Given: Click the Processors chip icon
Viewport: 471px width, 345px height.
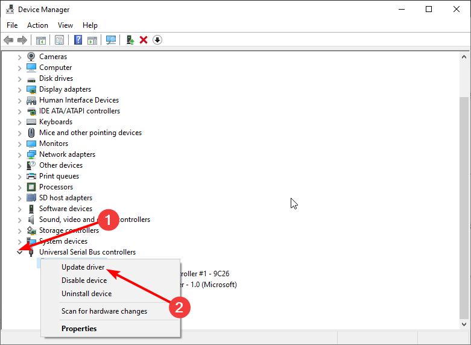Looking at the screenshot, I should [31, 187].
